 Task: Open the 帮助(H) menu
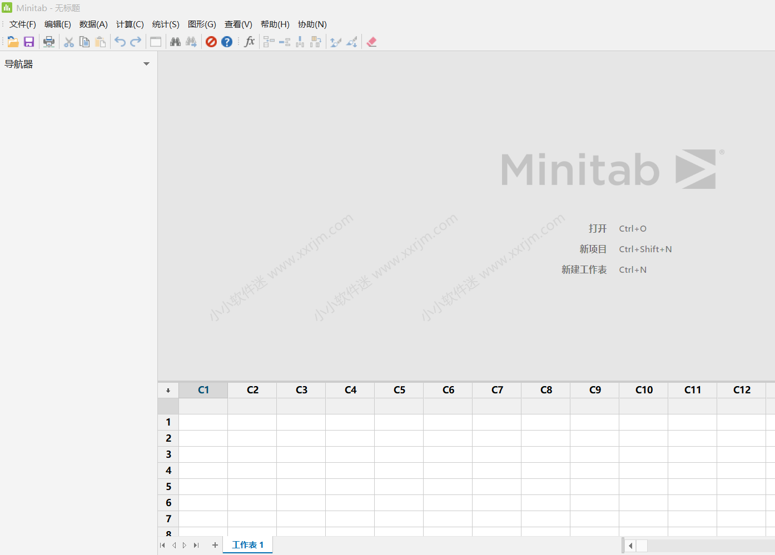275,24
